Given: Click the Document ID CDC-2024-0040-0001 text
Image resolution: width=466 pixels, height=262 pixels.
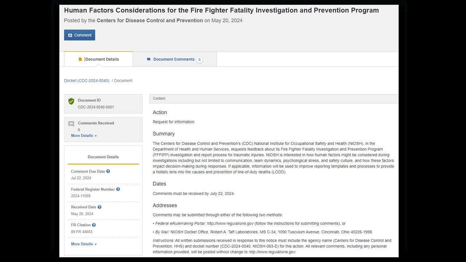Looking at the screenshot, I should click(96, 107).
